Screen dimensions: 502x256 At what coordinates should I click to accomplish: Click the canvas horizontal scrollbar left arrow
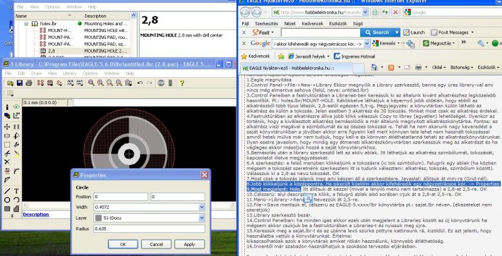pos(25,205)
